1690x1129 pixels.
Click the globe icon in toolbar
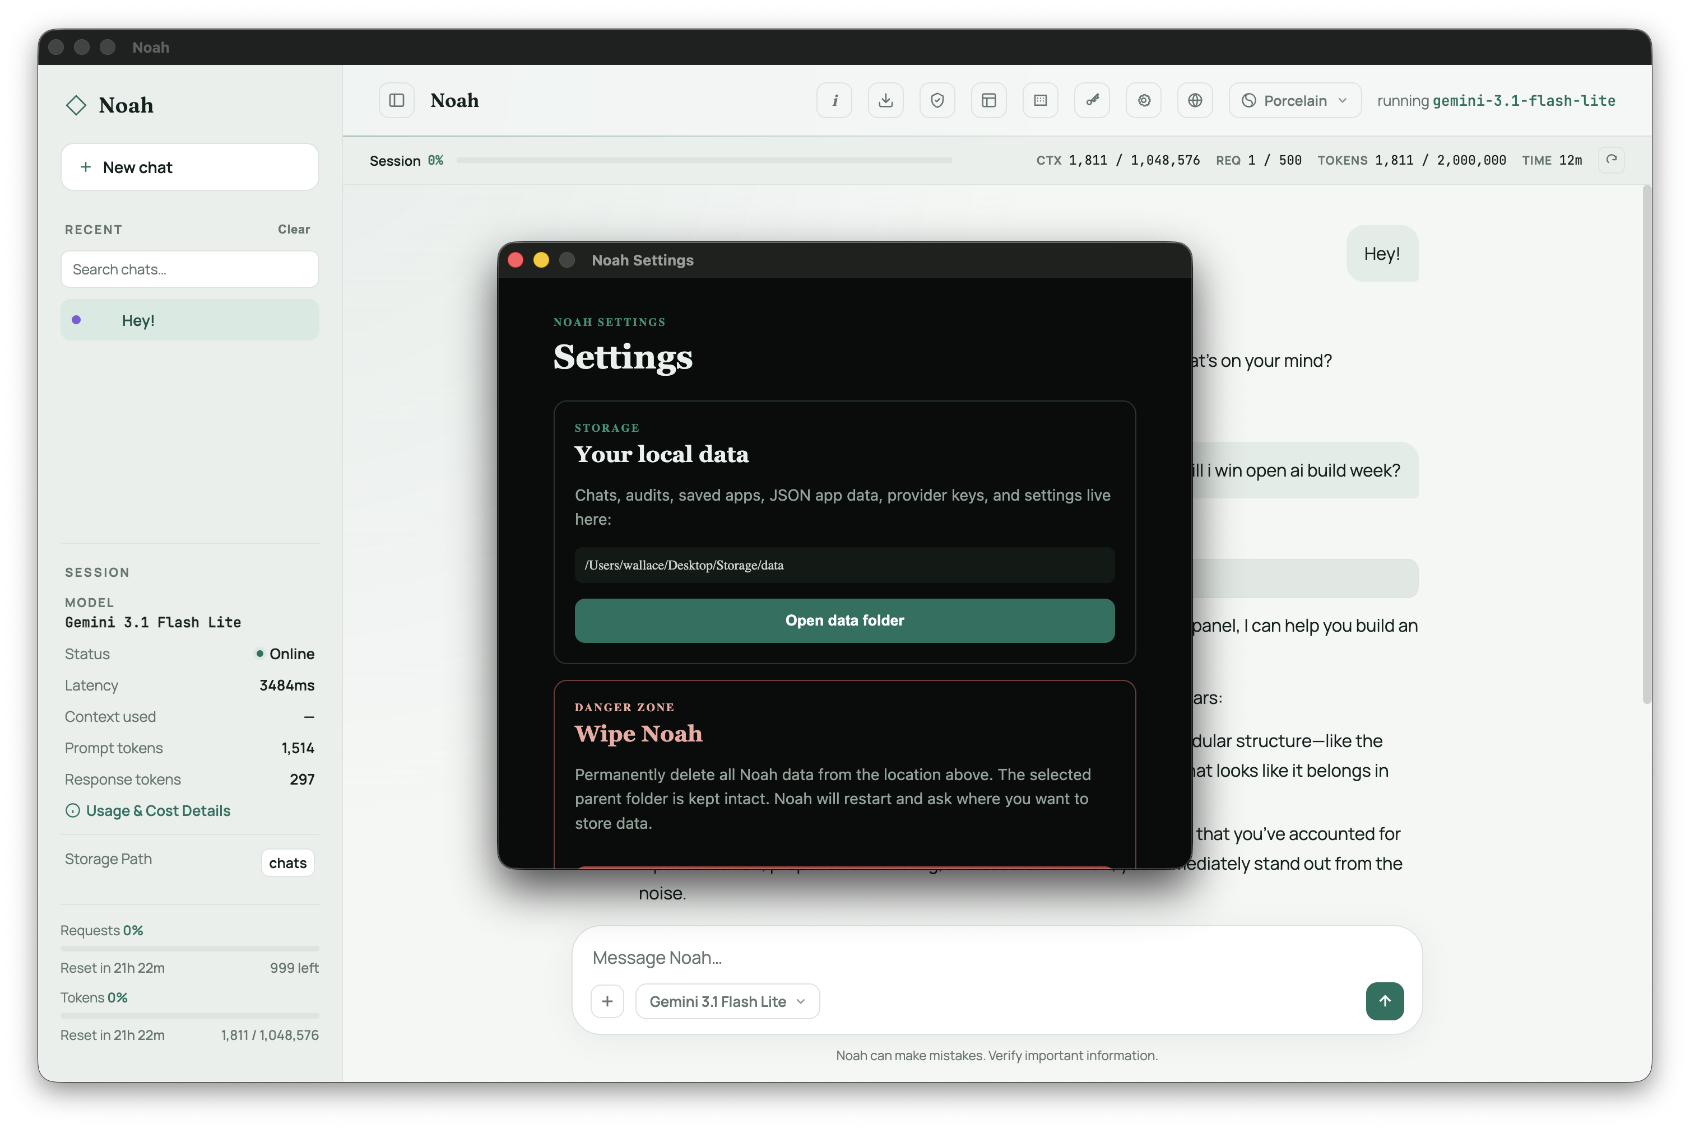point(1195,100)
